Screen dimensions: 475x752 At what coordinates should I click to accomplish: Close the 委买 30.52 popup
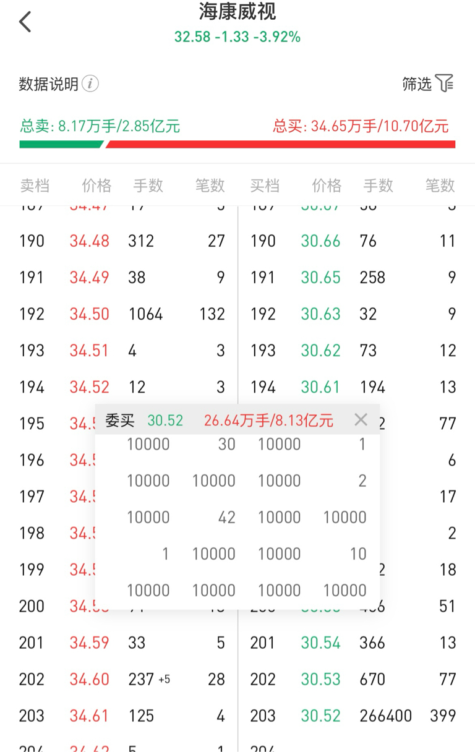pos(361,420)
